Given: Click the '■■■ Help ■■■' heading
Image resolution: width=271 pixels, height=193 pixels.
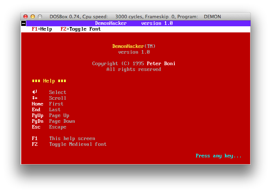Looking at the screenshot, I should [49, 81].
